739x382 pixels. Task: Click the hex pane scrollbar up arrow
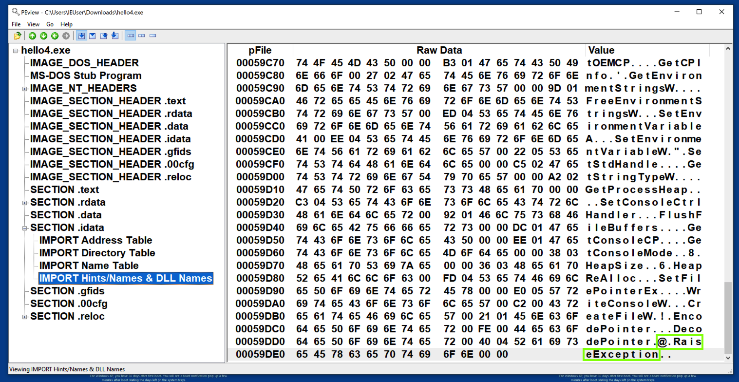click(728, 49)
